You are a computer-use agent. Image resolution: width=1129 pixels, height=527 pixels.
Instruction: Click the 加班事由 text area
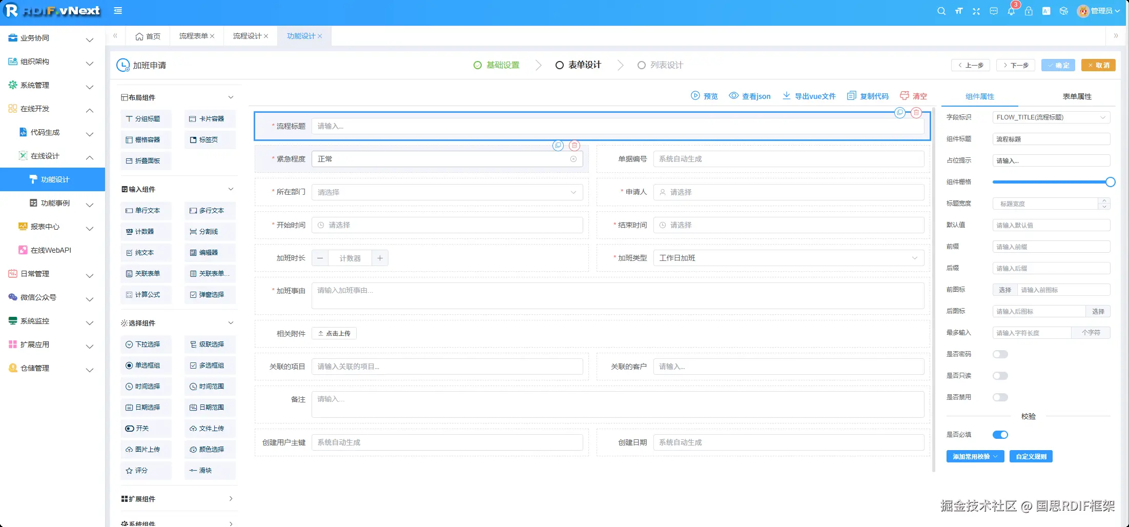click(617, 296)
